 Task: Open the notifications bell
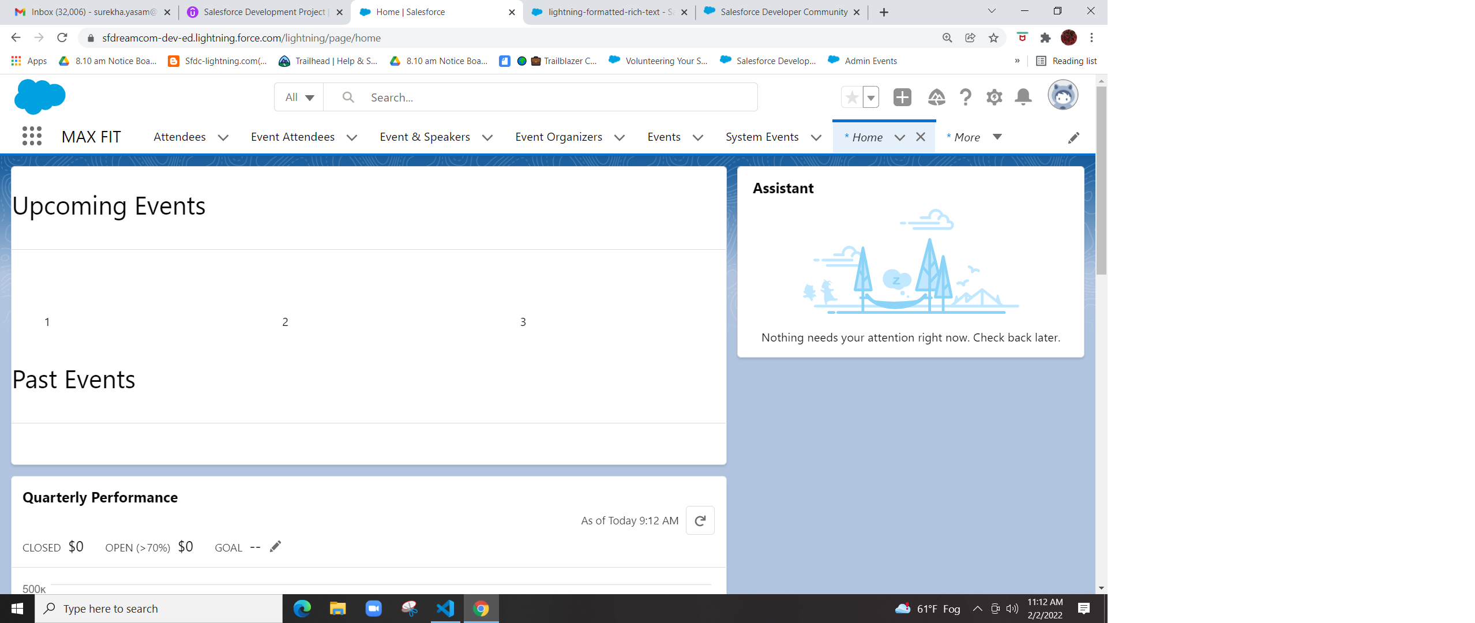click(x=1023, y=97)
